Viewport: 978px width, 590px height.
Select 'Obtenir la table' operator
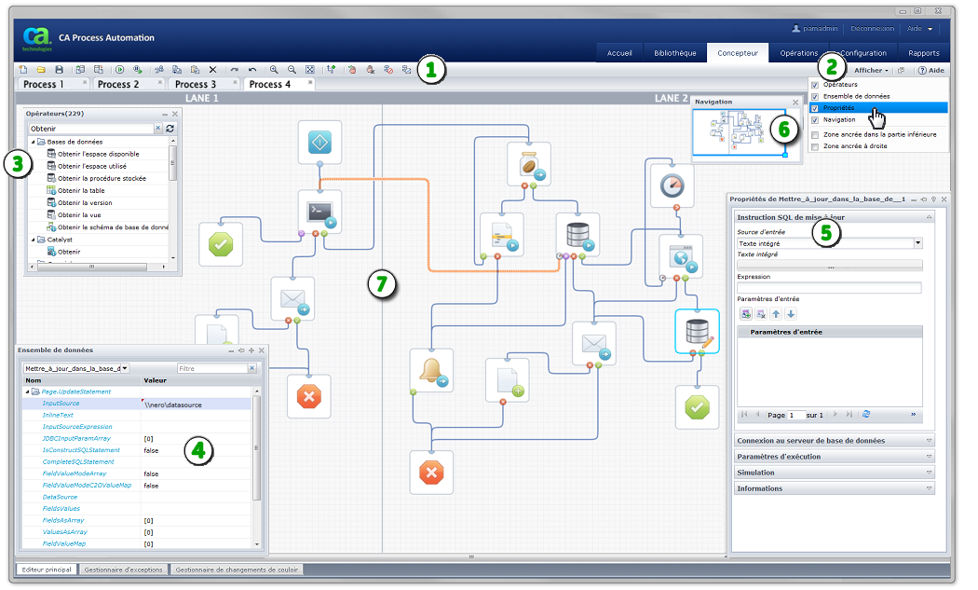pyautogui.click(x=81, y=191)
